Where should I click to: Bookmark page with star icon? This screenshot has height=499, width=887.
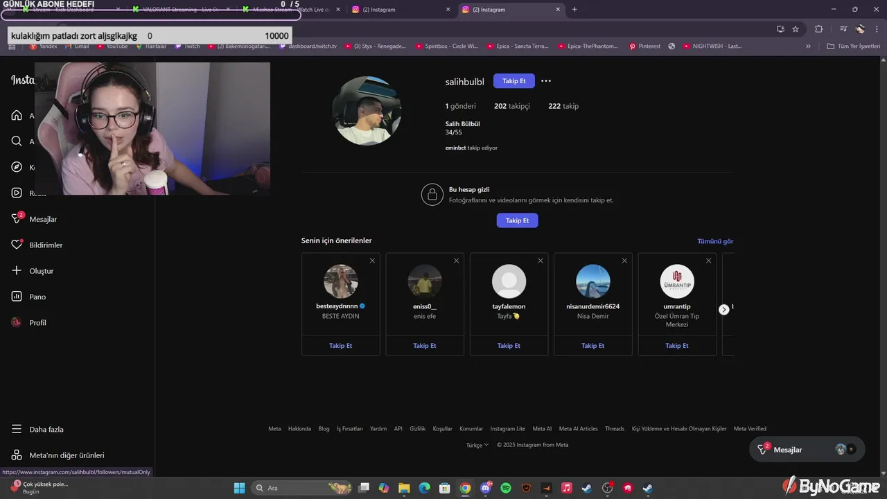[x=796, y=29]
